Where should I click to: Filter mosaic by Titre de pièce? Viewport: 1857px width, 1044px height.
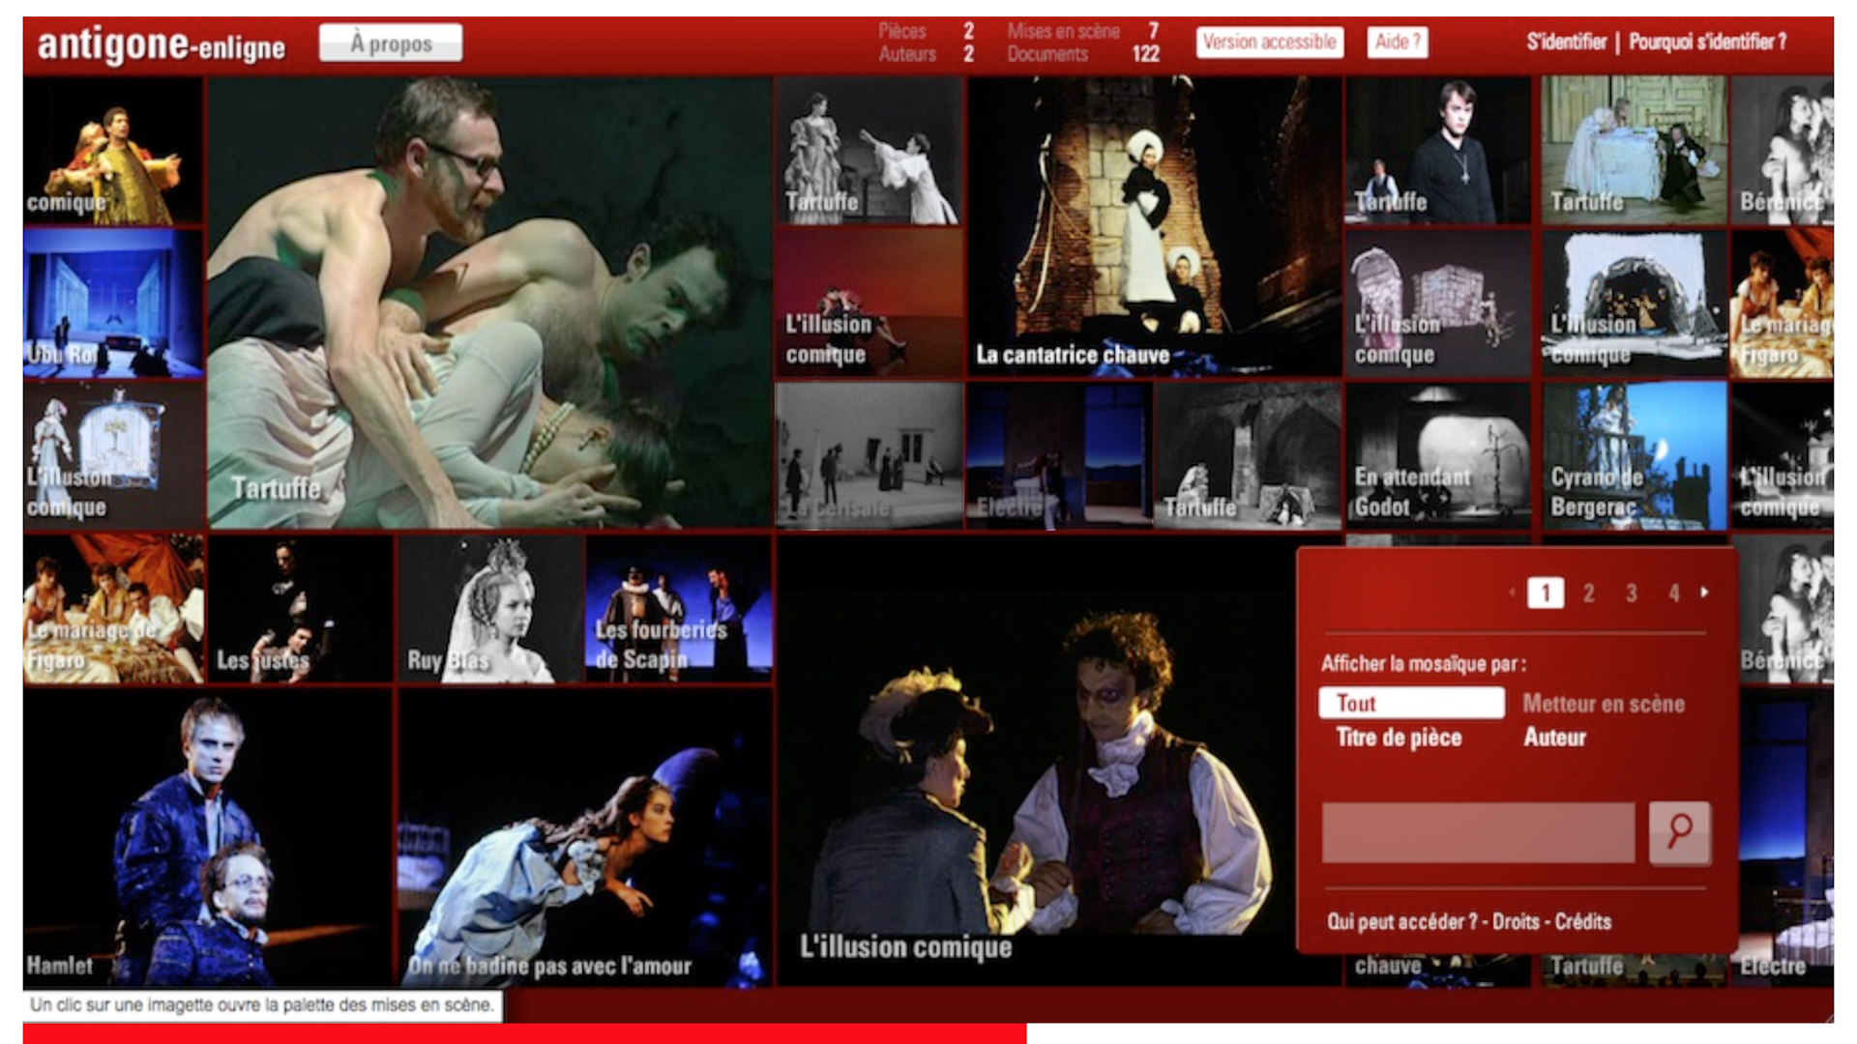1399,738
